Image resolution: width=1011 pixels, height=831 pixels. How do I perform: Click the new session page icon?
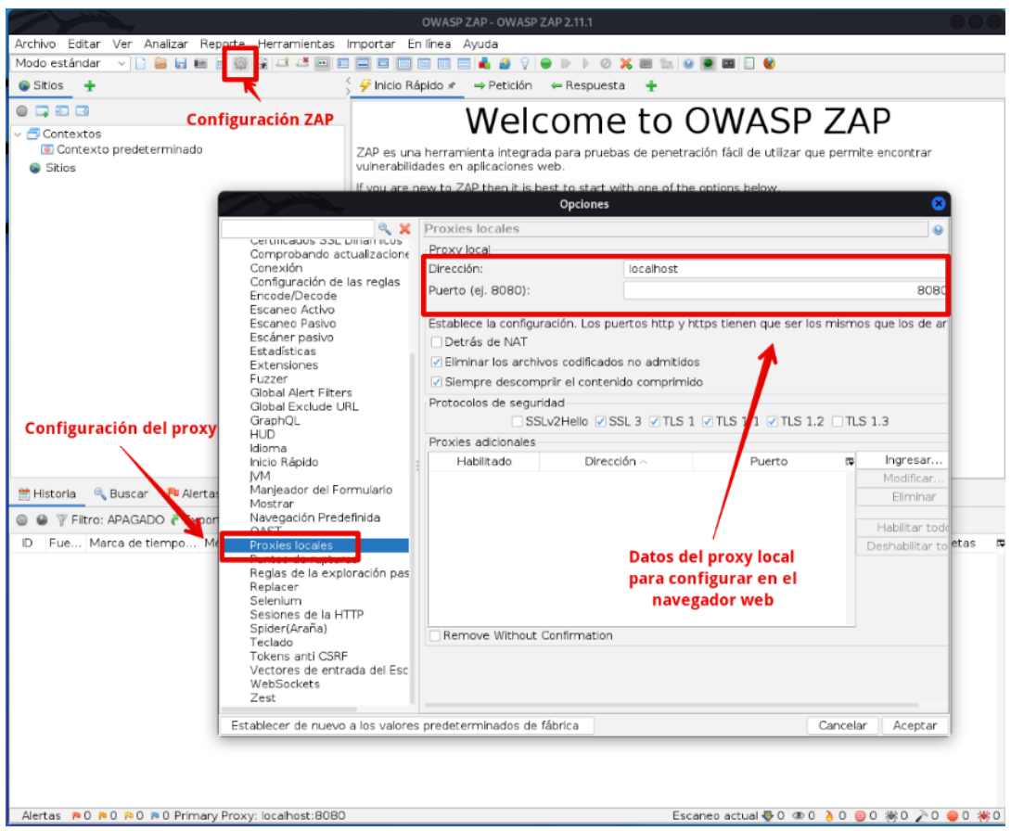coord(141,63)
